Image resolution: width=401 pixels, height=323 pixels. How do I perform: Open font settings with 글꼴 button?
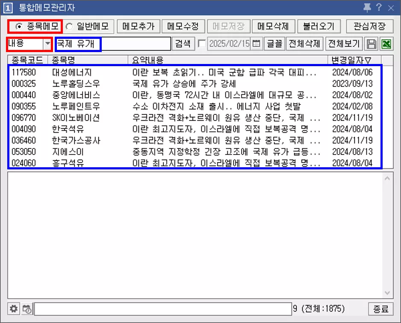pos(274,44)
